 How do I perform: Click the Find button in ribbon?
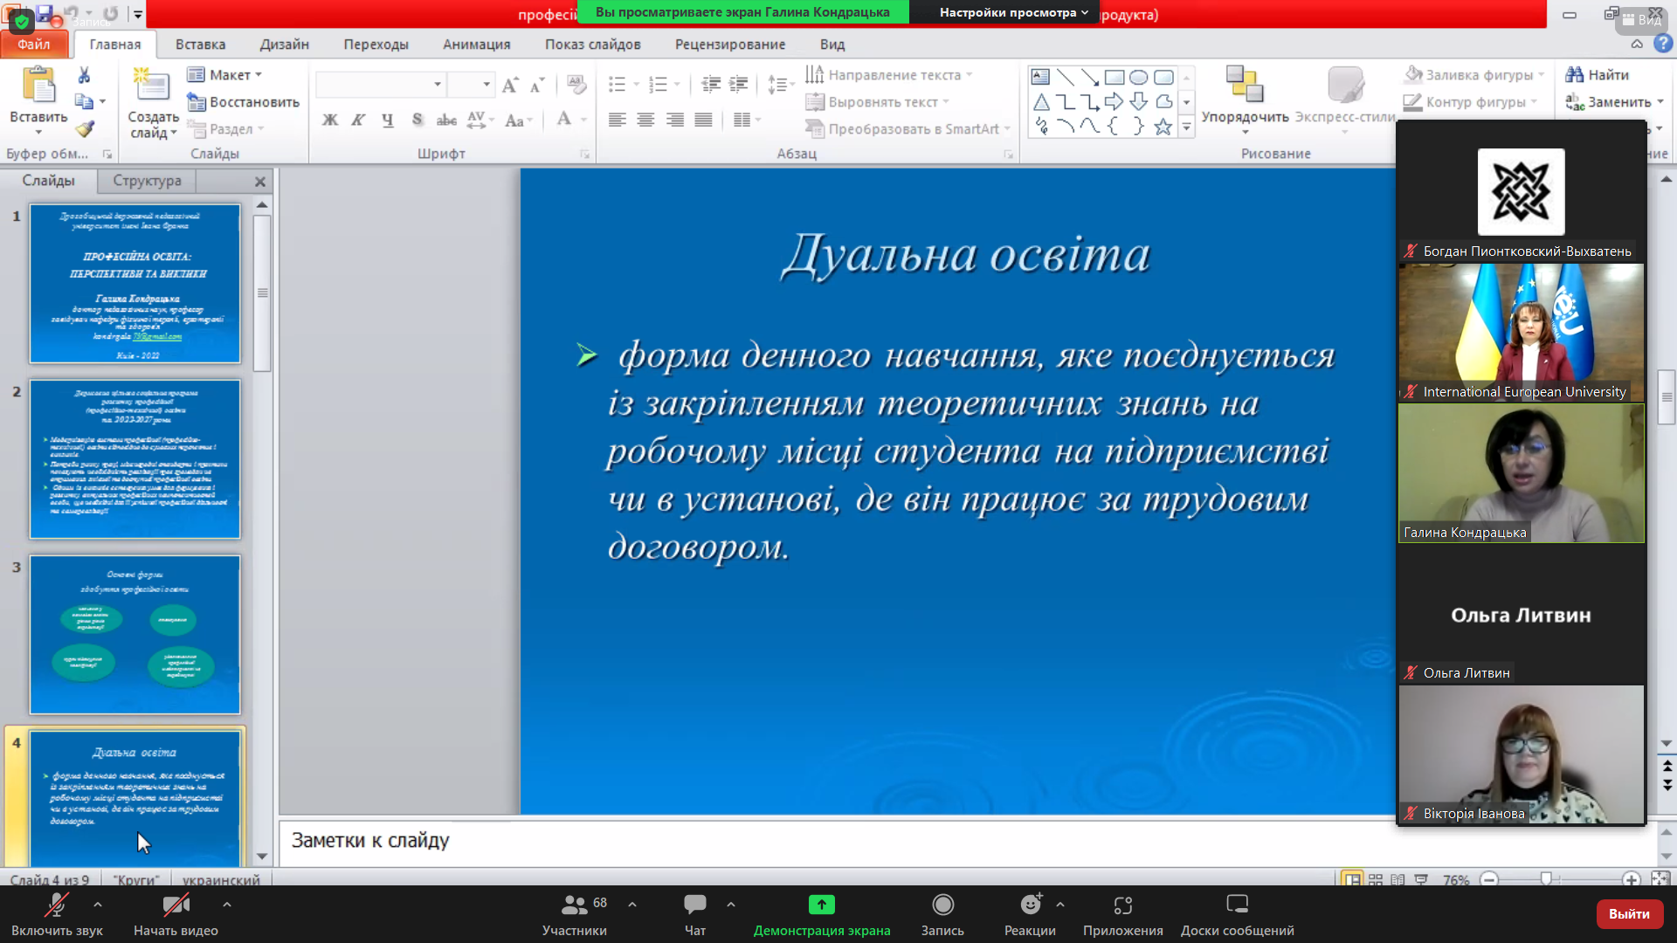(1598, 75)
